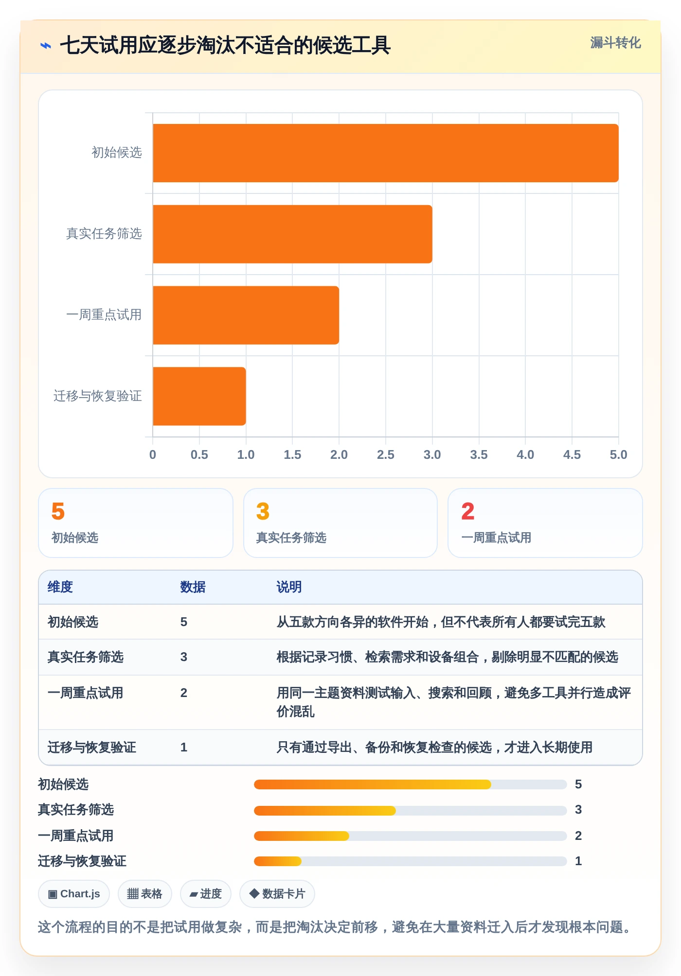Click chart axis label 真实任务筛选

pos(104,234)
